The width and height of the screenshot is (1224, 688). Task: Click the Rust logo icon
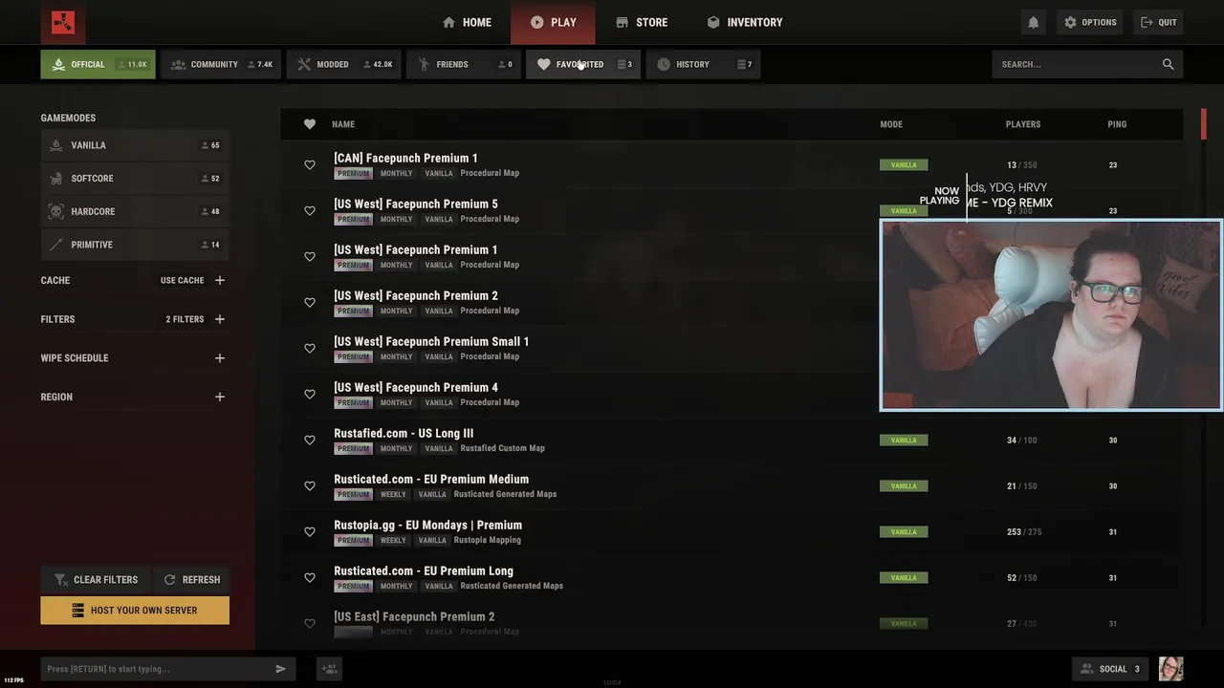click(x=63, y=22)
